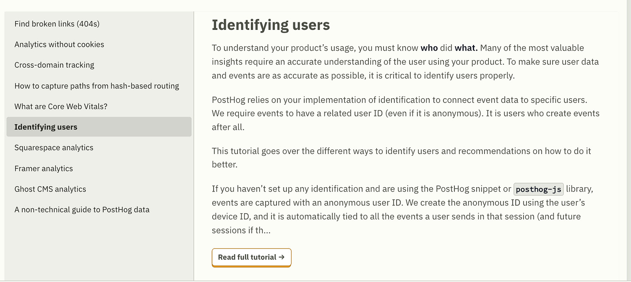Viewport: 631px width, 282px height.
Task: Go to Framer analytics in the sidebar
Action: 43,169
